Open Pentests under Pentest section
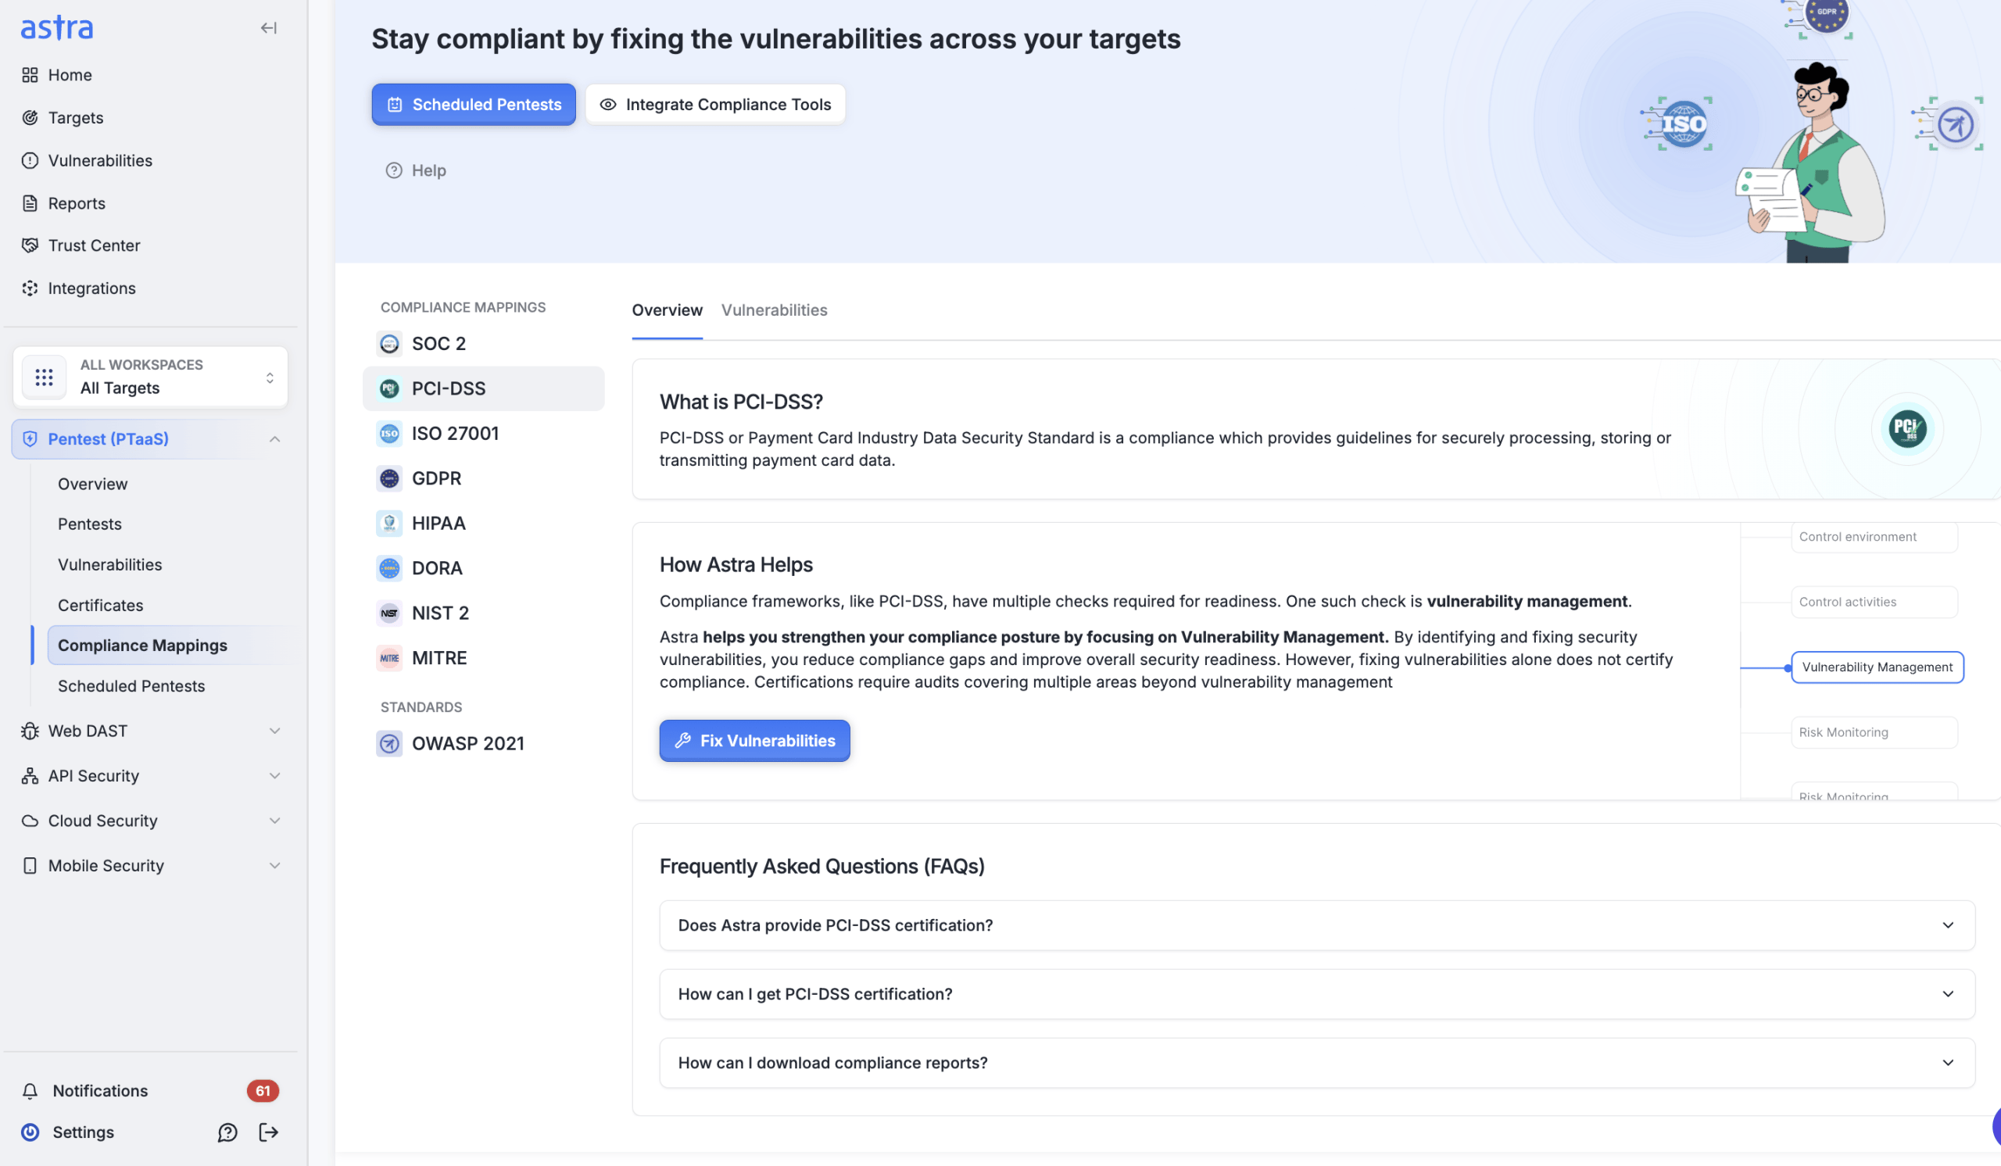The height and width of the screenshot is (1166, 2001). [x=90, y=524]
